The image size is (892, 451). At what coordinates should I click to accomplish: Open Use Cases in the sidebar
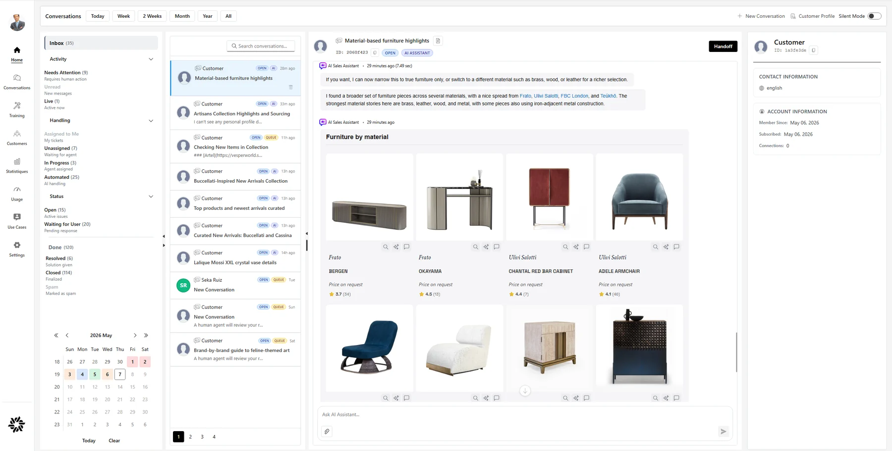point(17,217)
